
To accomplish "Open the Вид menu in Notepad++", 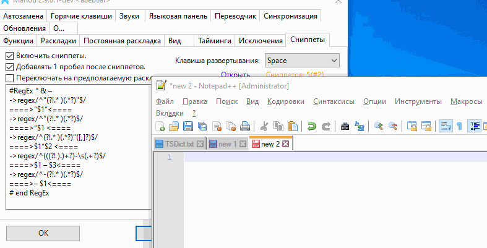I will (x=252, y=101).
